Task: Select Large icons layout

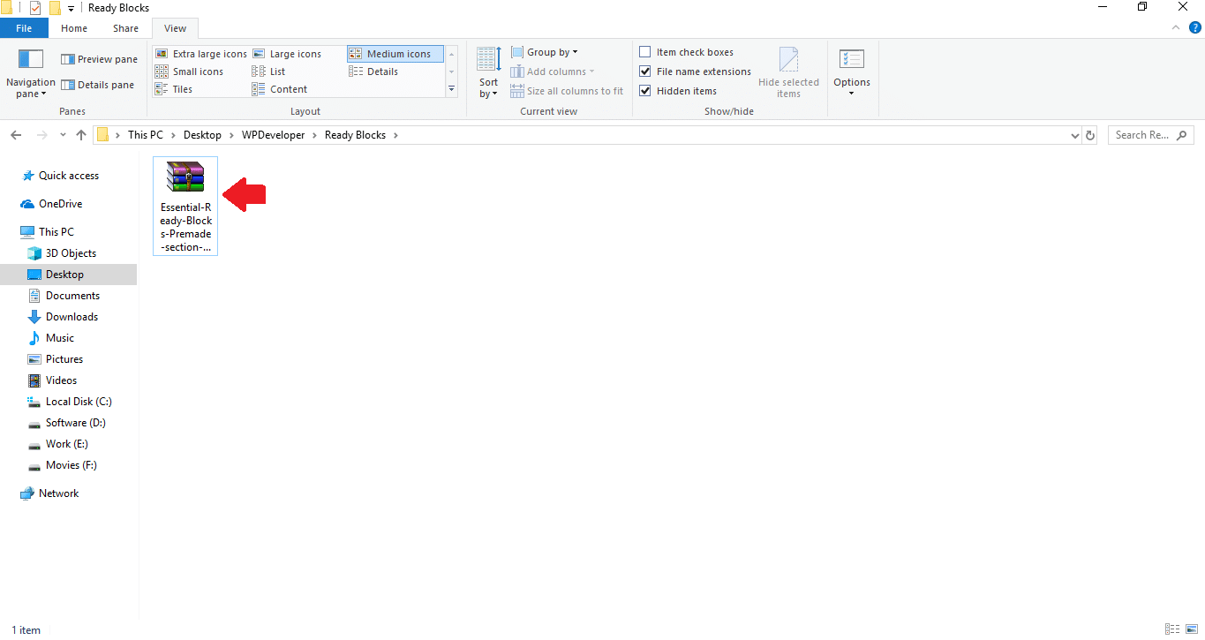Action: 287,54
